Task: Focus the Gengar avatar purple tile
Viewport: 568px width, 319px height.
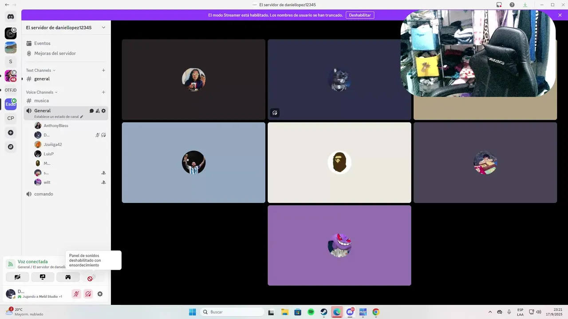Action: tap(339, 245)
